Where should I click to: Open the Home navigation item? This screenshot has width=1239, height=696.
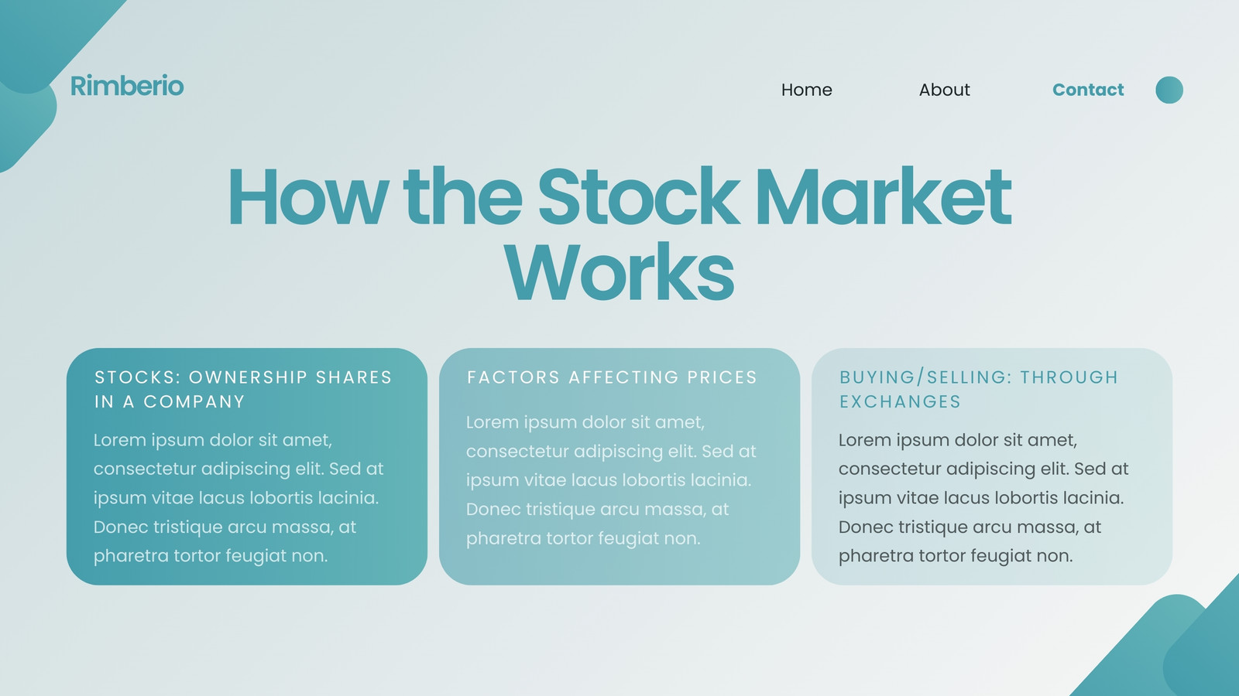(x=806, y=90)
